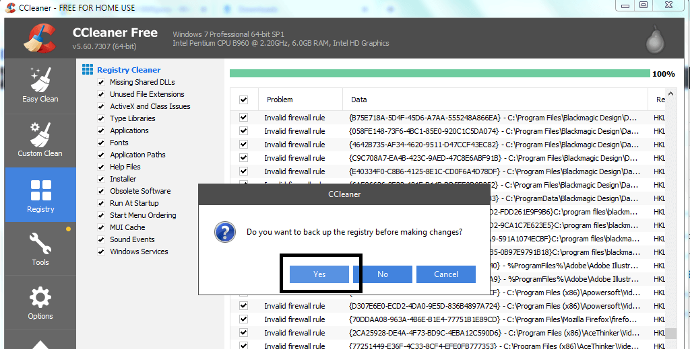The width and height of the screenshot is (690, 349).
Task: Uncheck the 4642B735 firewall rule row
Action: coord(243,145)
